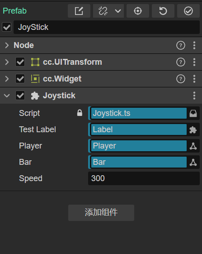
Task: Open the unlink prefab dropdown arrow
Action: click(118, 11)
